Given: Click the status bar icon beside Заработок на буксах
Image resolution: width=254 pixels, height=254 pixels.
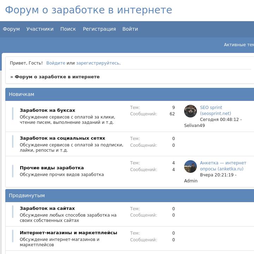Looking at the screenshot, I should pos(13,114).
